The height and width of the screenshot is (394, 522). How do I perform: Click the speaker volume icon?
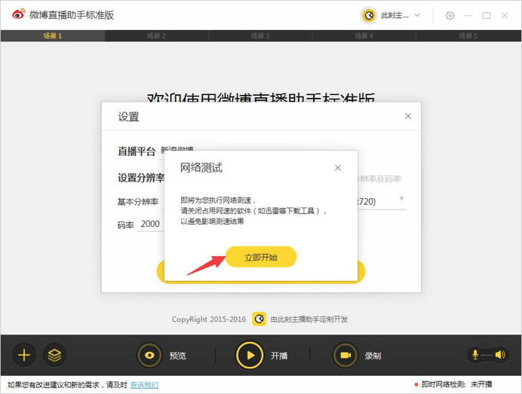[499, 355]
